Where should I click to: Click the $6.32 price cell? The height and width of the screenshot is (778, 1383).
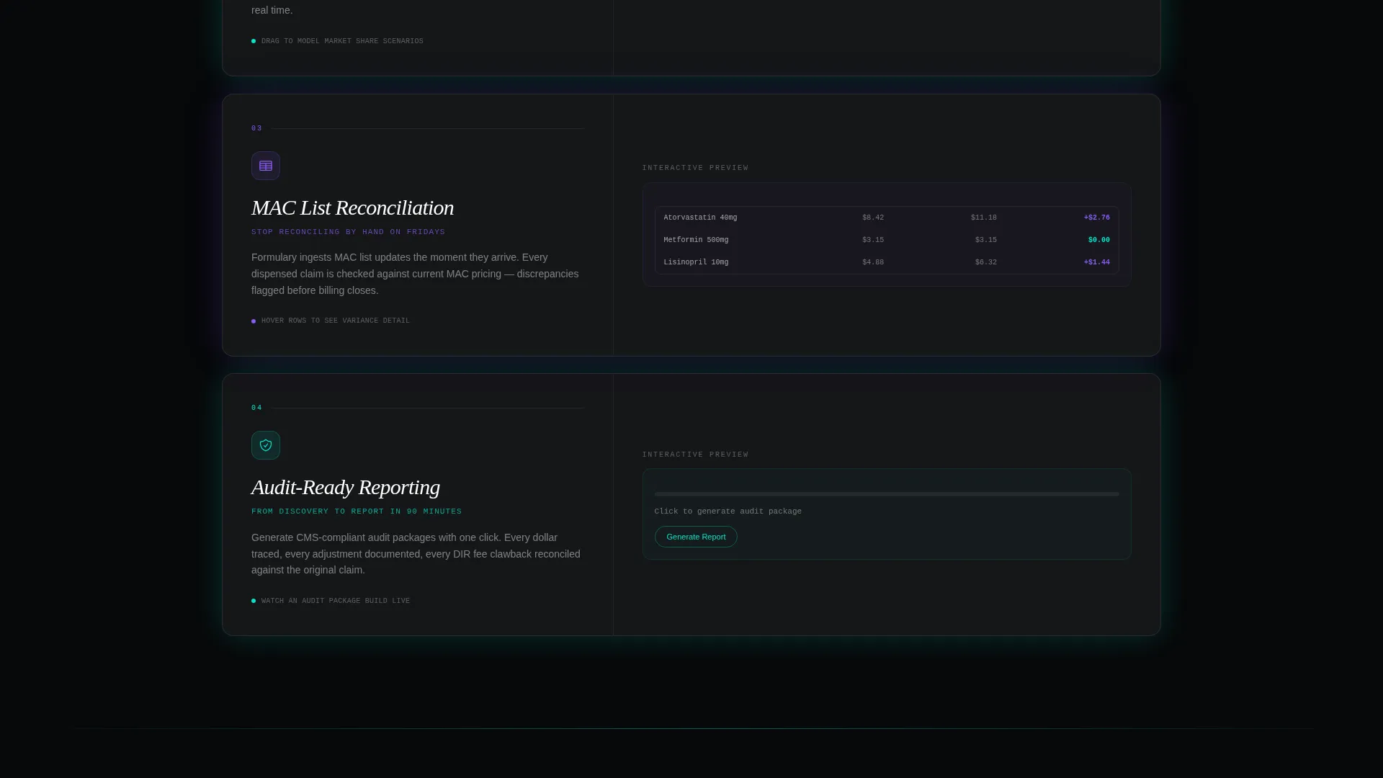(x=985, y=262)
